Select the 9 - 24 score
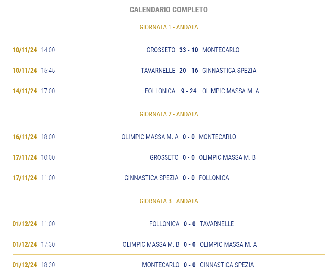 pos(189,91)
